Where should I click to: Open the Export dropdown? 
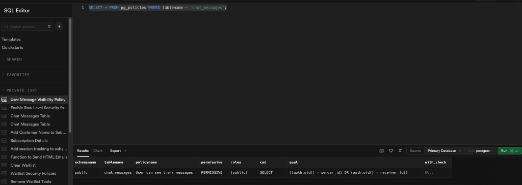tap(118, 151)
